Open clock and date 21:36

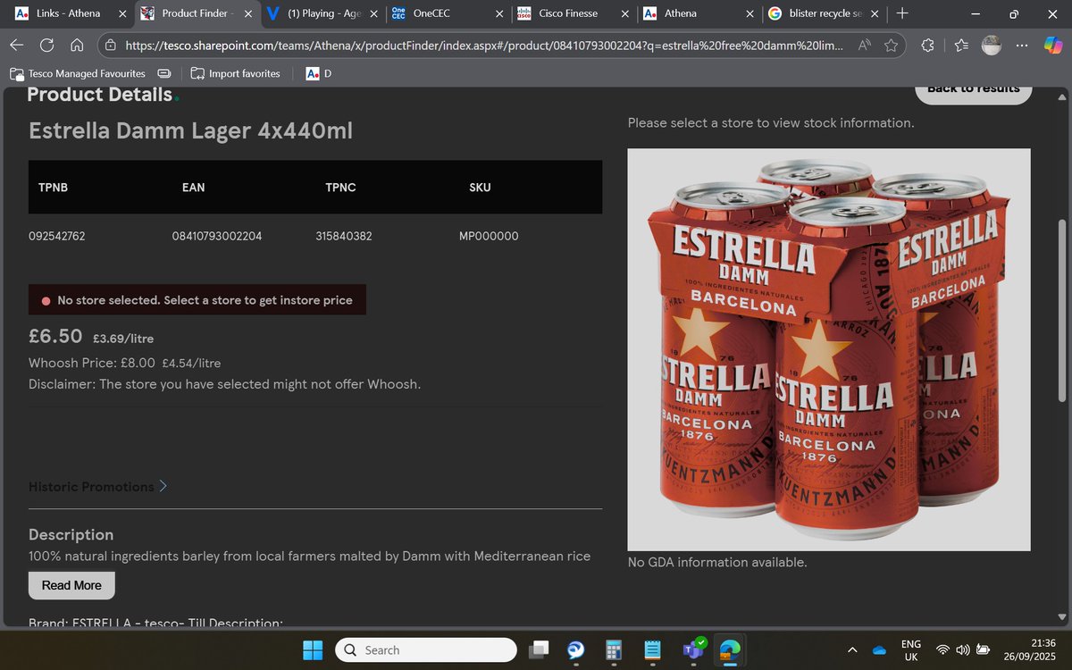pos(1030,649)
